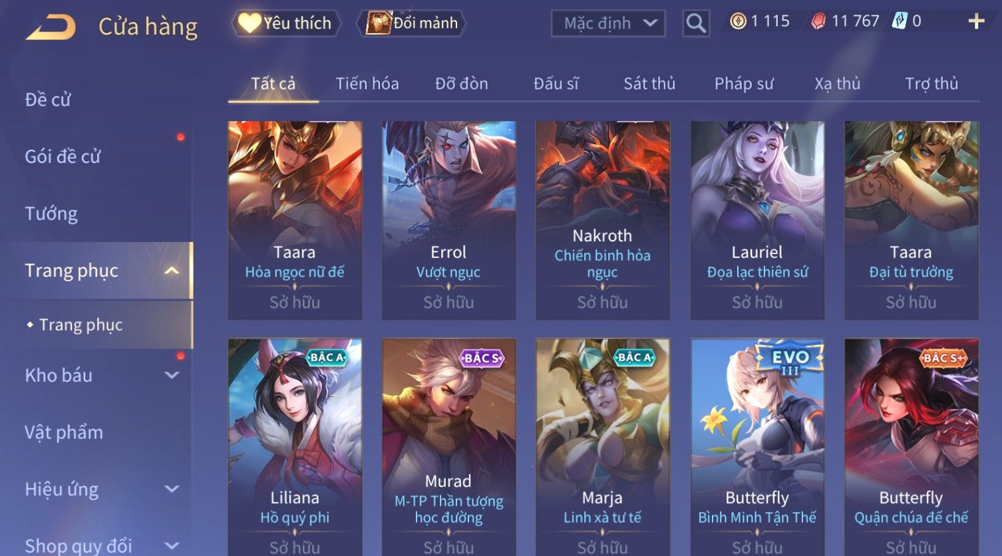1002x556 pixels.
Task: Tap the plus icon to add currency
Action: point(976,22)
